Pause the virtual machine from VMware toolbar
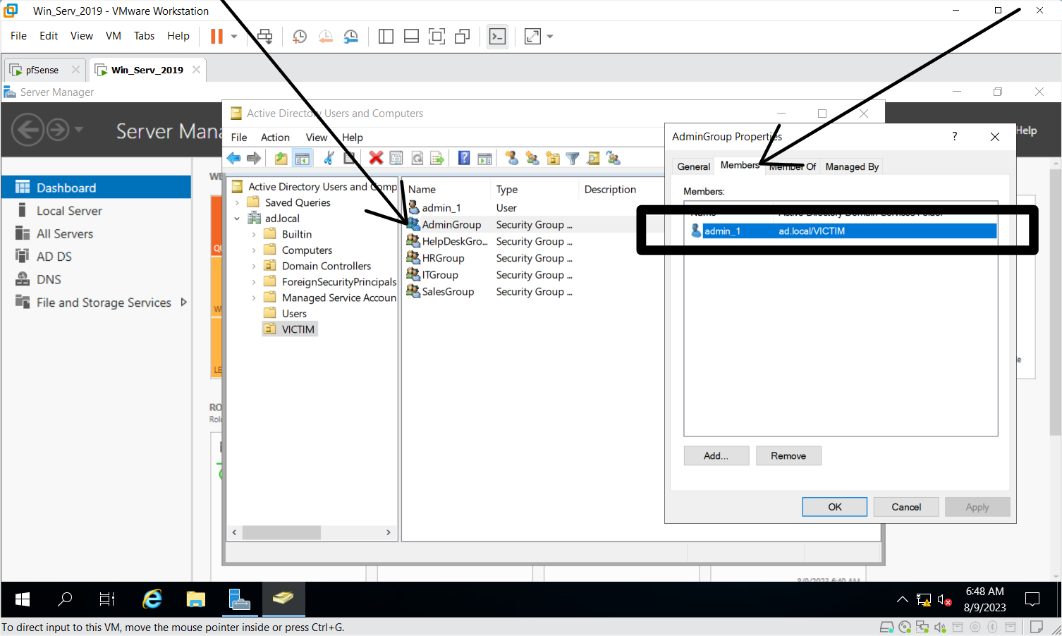Screen dimensions: 1062x636 (216, 36)
